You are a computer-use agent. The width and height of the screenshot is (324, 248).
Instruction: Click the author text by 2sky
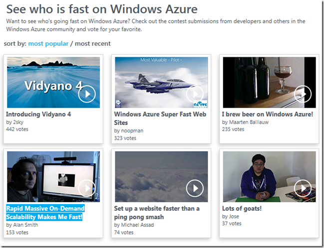tap(14, 122)
